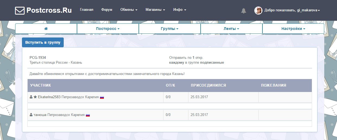Click the Postcross.Ru envelope logo icon
The height and width of the screenshot is (140, 337).
point(20,11)
